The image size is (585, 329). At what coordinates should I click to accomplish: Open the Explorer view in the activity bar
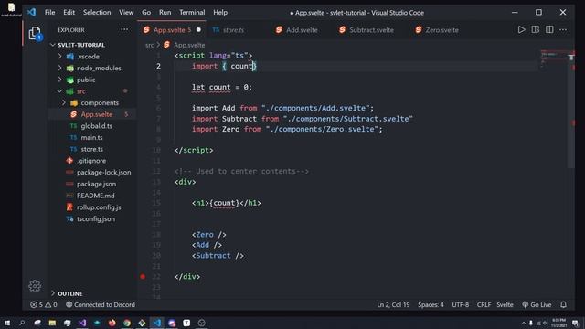click(x=35, y=34)
